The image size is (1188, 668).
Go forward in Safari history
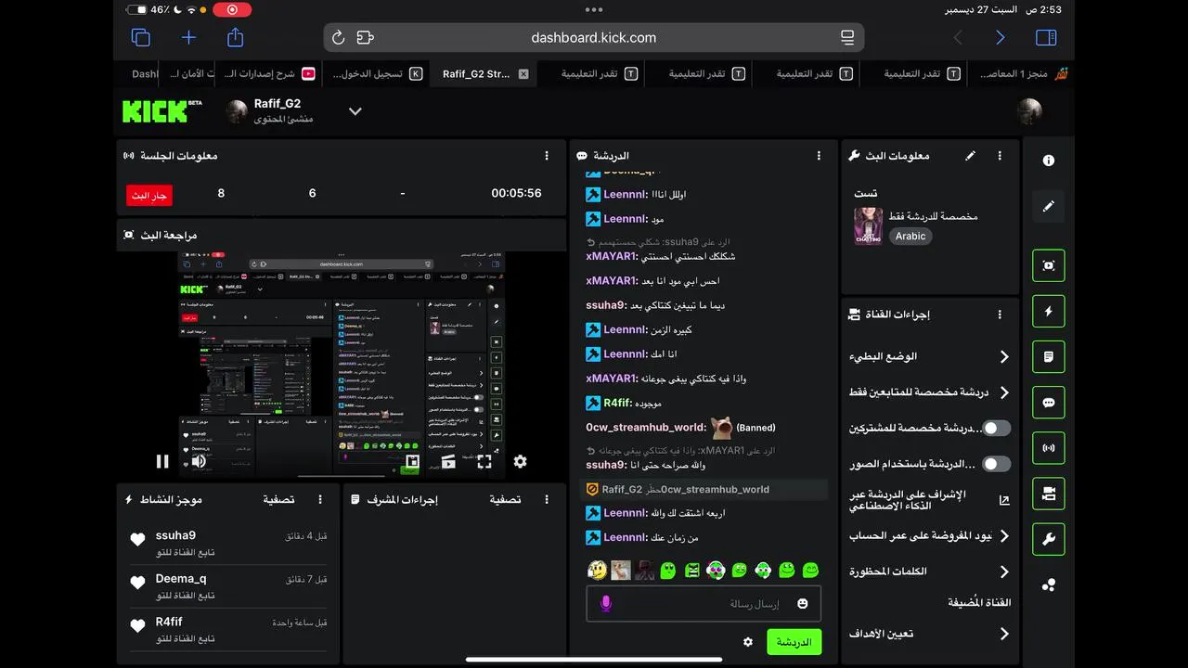1000,37
